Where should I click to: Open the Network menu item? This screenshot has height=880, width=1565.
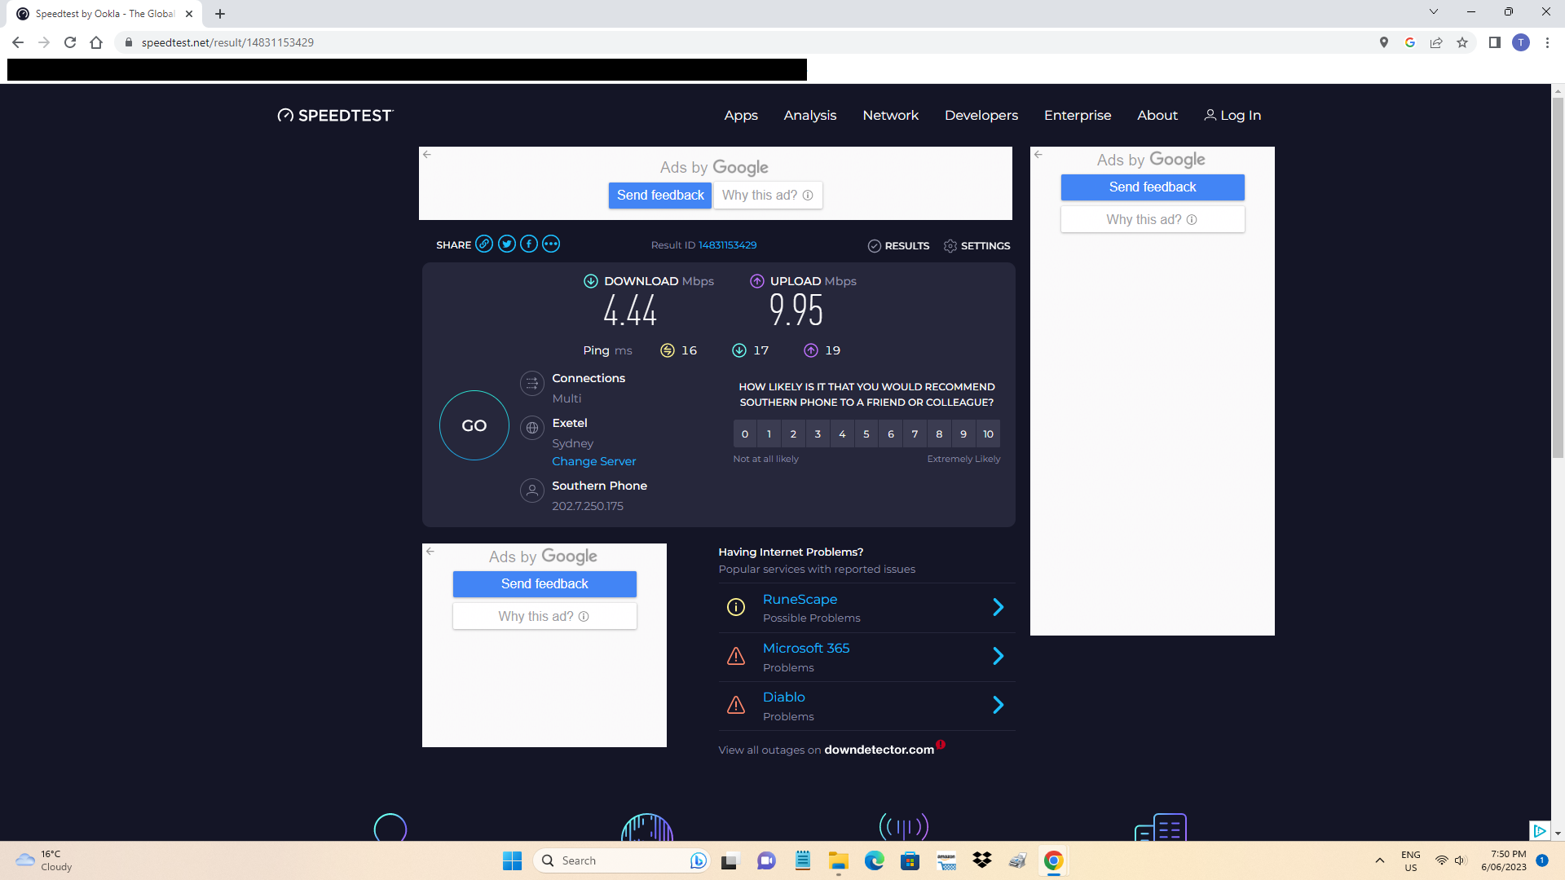point(890,115)
